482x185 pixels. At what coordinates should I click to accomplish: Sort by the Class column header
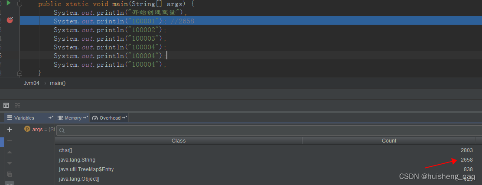(x=178, y=141)
